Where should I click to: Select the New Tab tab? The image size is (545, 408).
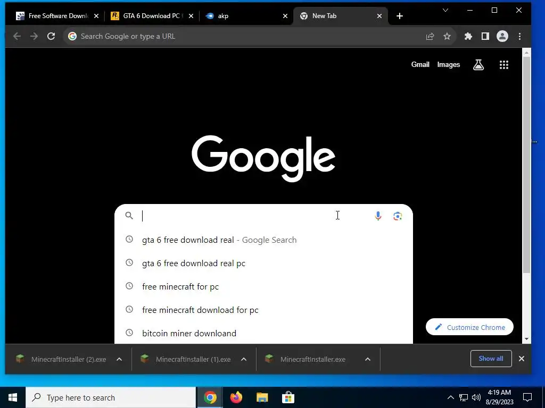[x=341, y=16]
